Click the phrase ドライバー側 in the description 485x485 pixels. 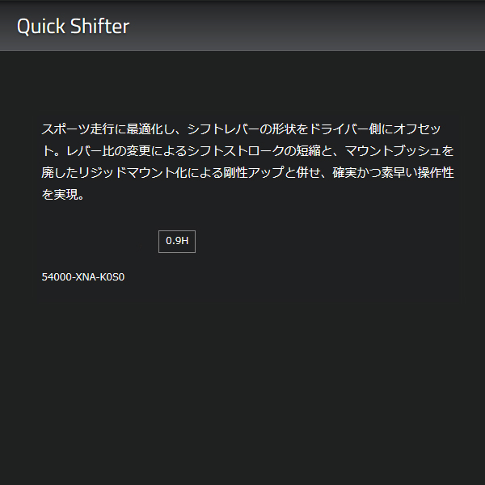pos(359,129)
